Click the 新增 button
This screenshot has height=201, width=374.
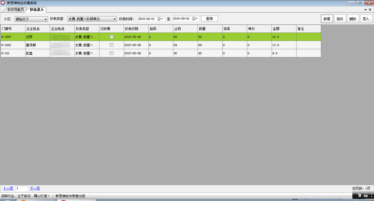(327, 19)
